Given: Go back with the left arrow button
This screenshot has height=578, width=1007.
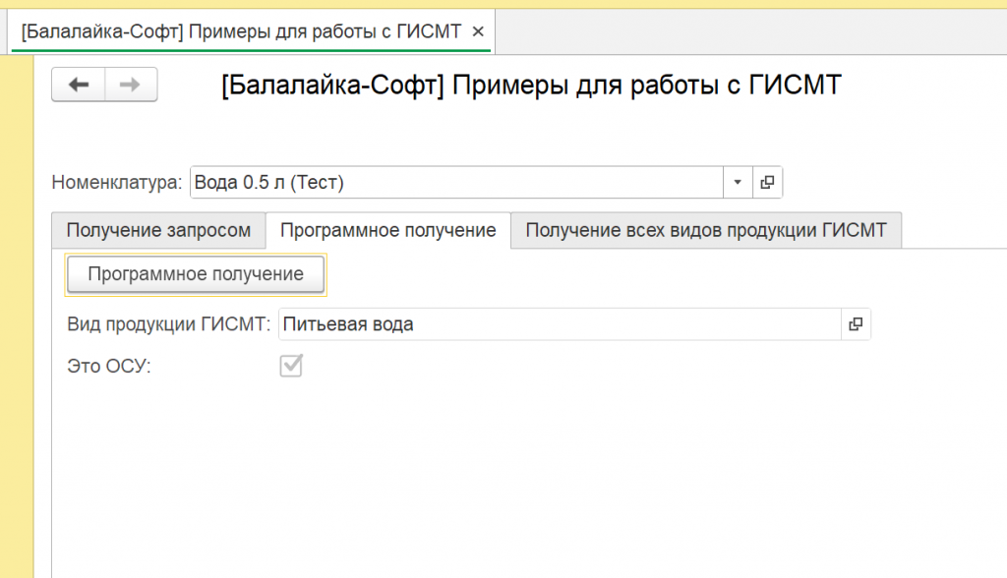Looking at the screenshot, I should 79,85.
